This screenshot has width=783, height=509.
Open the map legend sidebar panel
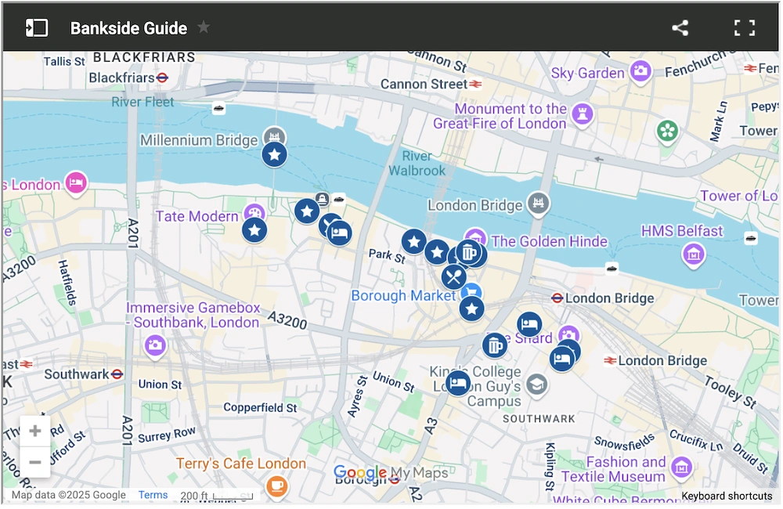pyautogui.click(x=37, y=28)
